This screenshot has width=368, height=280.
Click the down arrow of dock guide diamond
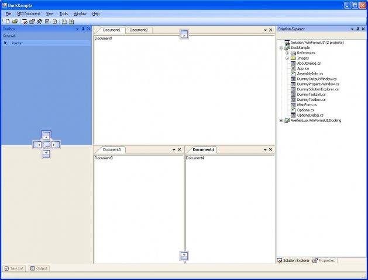point(46,154)
